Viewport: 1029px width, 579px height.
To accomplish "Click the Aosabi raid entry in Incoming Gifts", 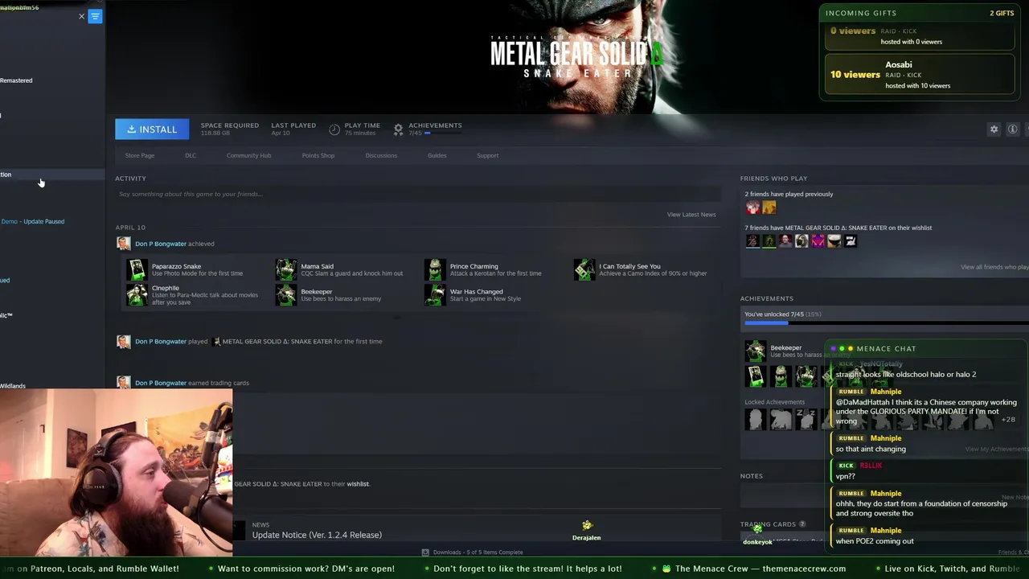I will tap(920, 75).
